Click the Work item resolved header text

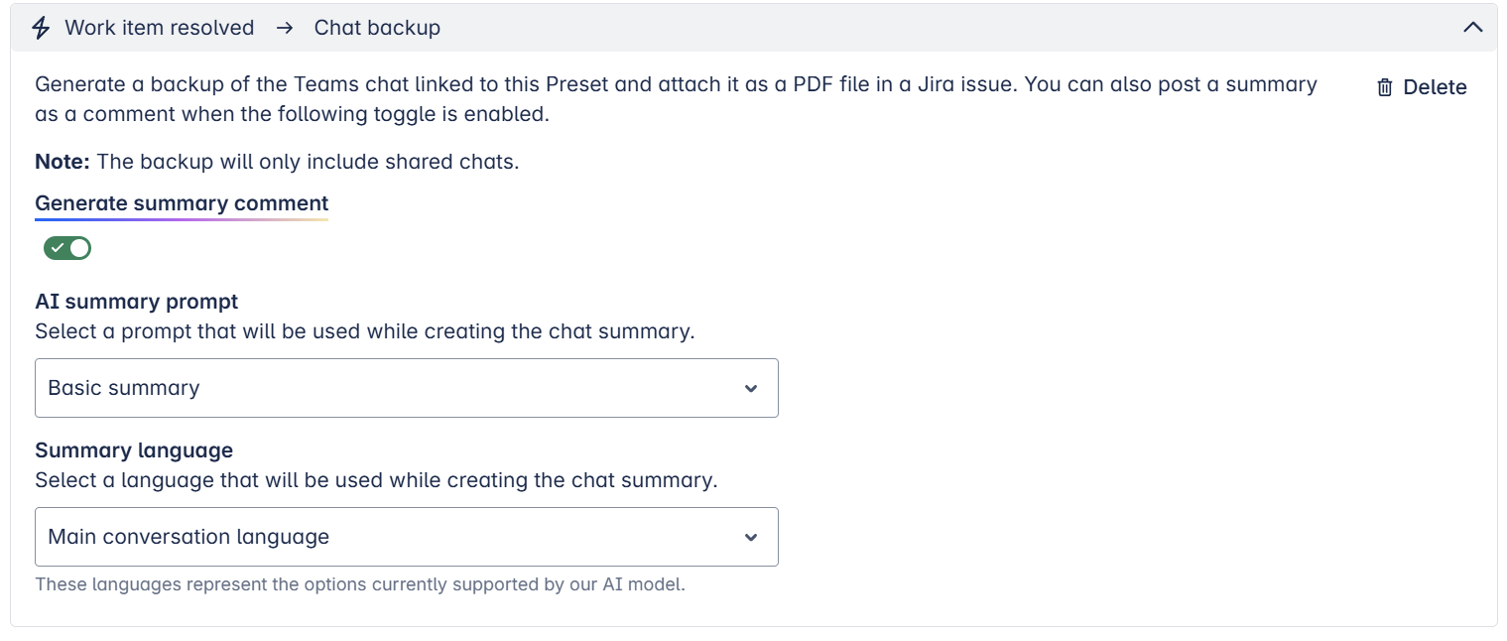159,28
